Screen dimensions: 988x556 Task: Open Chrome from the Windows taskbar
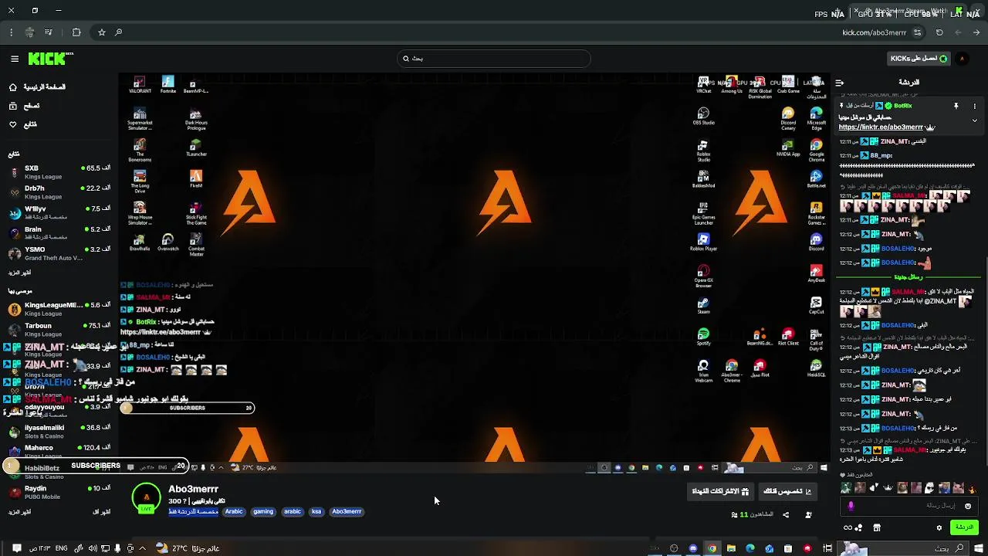pos(712,548)
